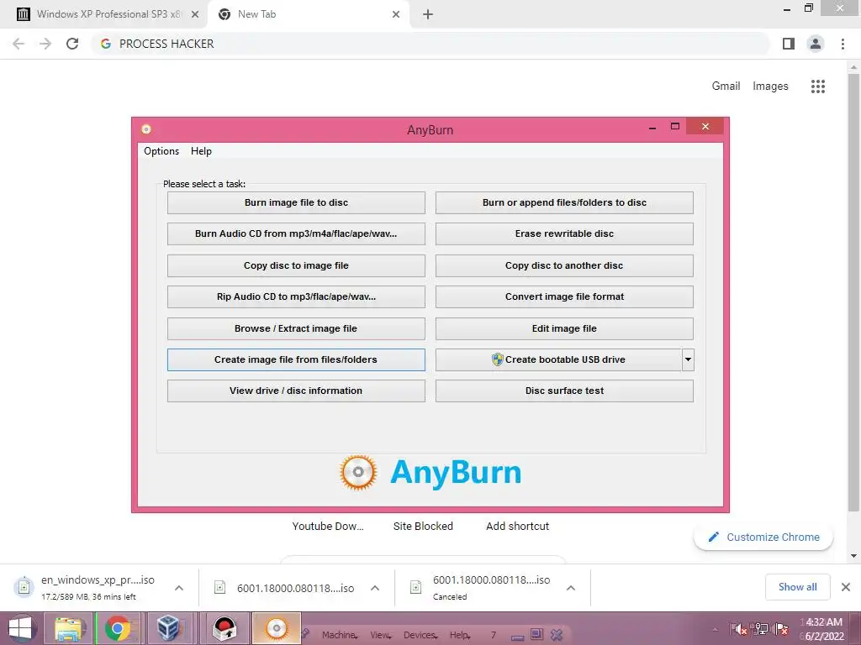Select Copy disc to another disc
The height and width of the screenshot is (645, 861).
tap(564, 266)
